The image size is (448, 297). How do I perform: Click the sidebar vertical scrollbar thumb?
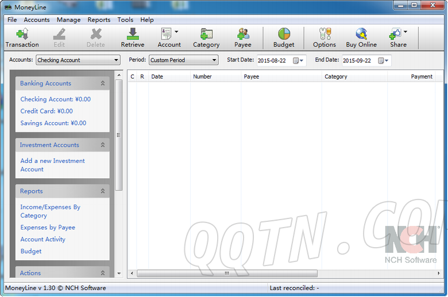[119, 135]
